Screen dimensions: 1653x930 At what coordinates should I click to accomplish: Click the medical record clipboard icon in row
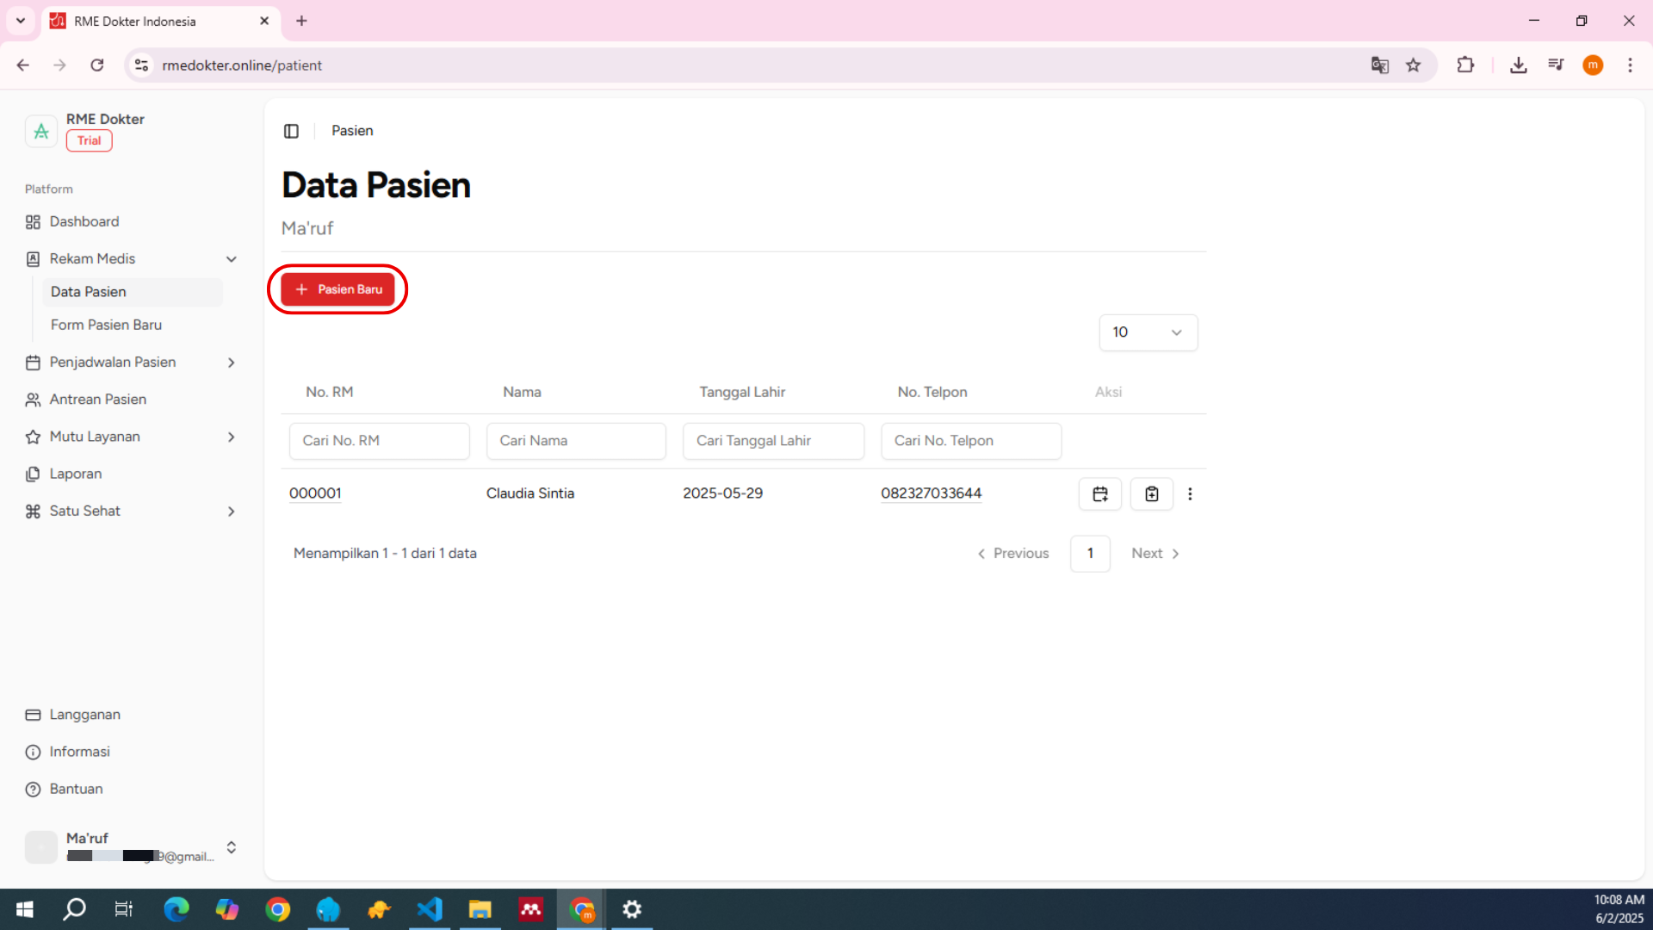[1151, 493]
